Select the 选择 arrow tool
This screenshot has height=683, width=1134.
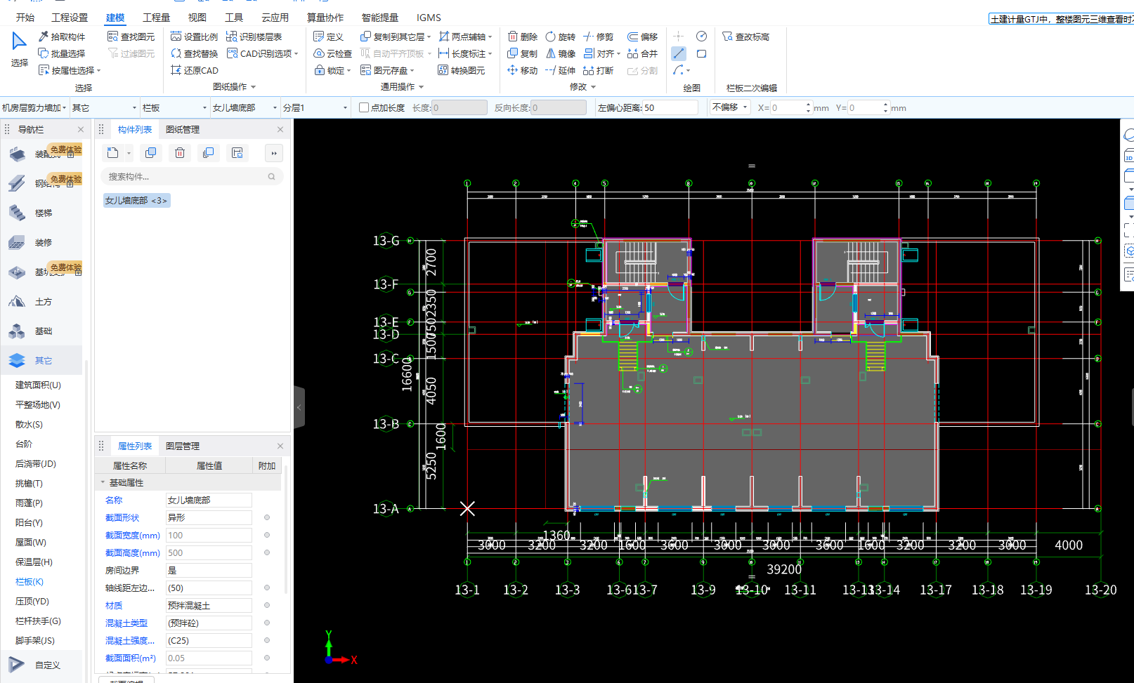click(19, 48)
